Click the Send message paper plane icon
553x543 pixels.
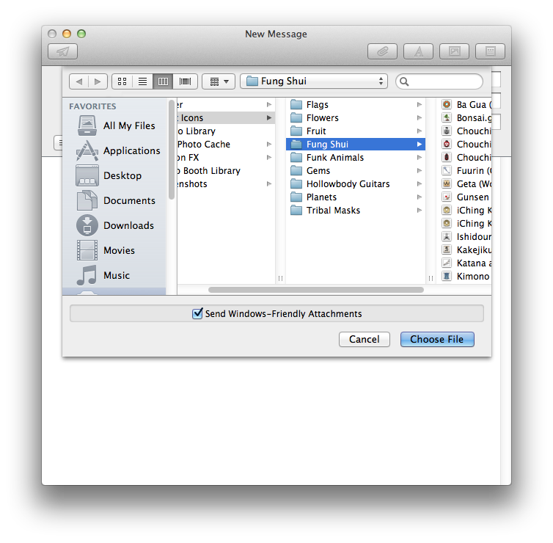(62, 52)
